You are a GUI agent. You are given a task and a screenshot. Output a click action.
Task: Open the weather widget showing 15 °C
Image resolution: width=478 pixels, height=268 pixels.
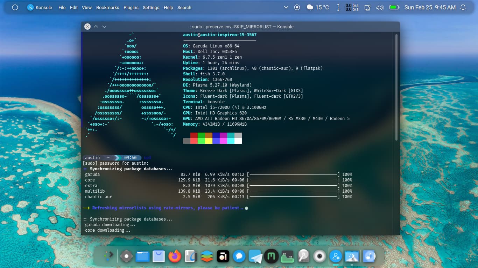[x=318, y=7]
